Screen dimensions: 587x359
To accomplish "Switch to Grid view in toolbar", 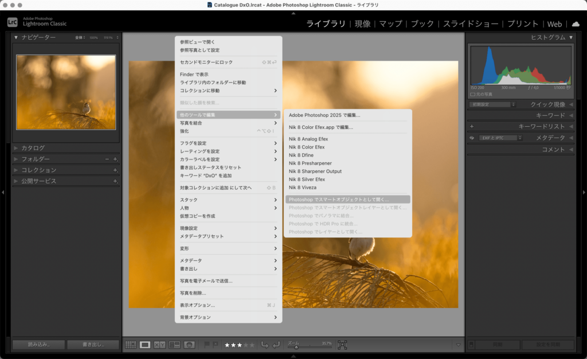I will (130, 345).
